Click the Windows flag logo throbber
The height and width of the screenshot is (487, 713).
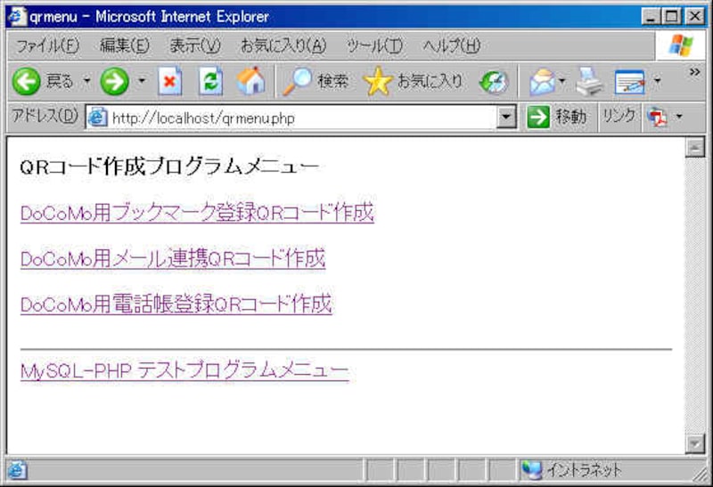pos(681,45)
